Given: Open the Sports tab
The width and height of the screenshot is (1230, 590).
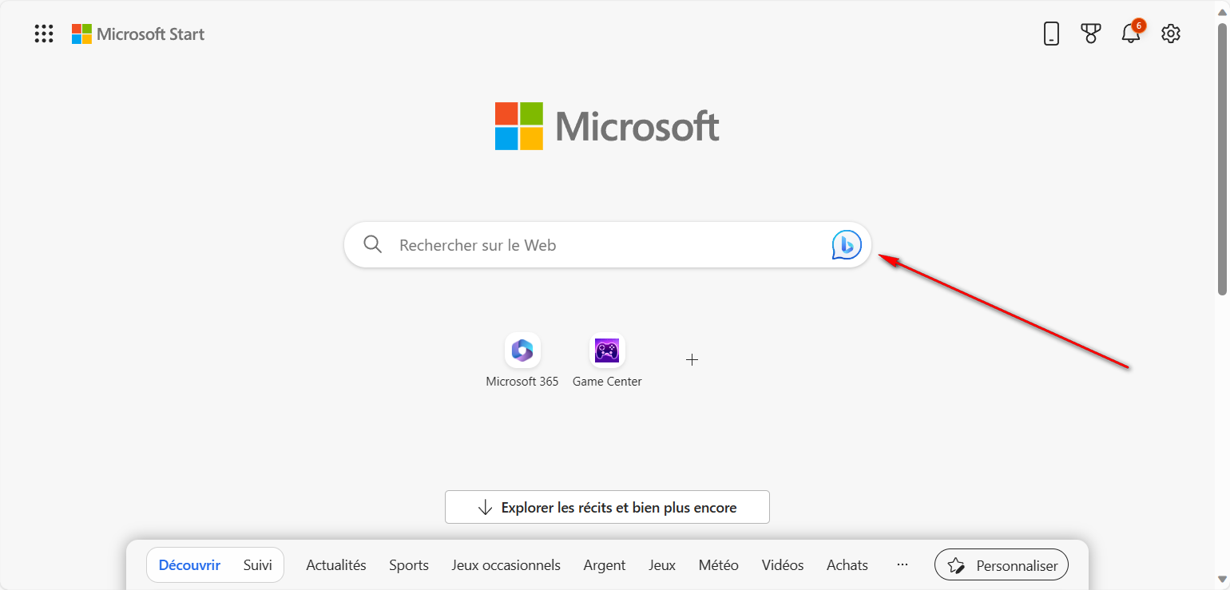Looking at the screenshot, I should click(x=408, y=564).
